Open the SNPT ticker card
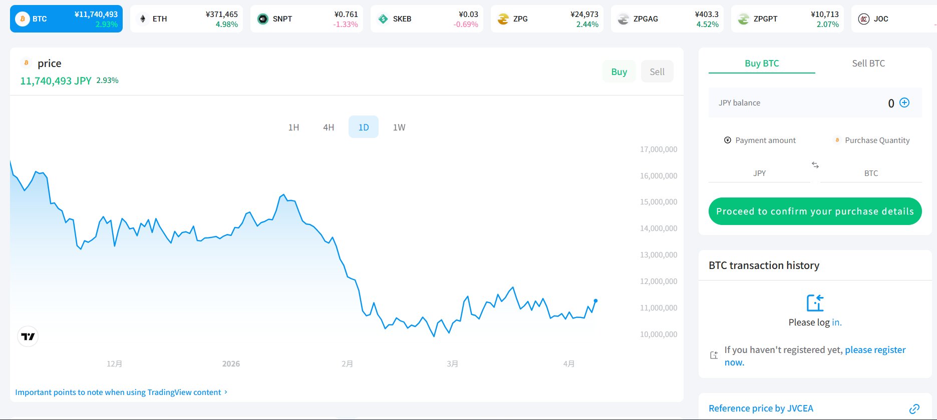Screen dimensions: 937x420 306,19
